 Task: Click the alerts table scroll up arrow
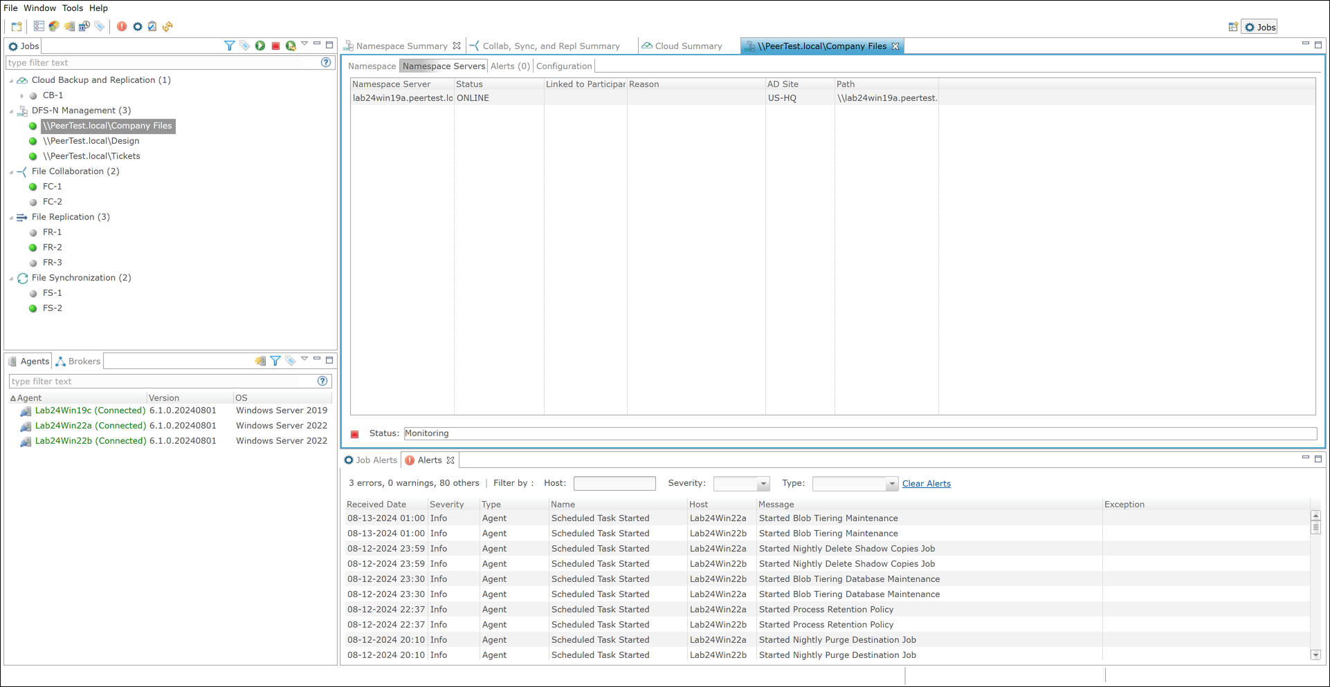tap(1315, 516)
